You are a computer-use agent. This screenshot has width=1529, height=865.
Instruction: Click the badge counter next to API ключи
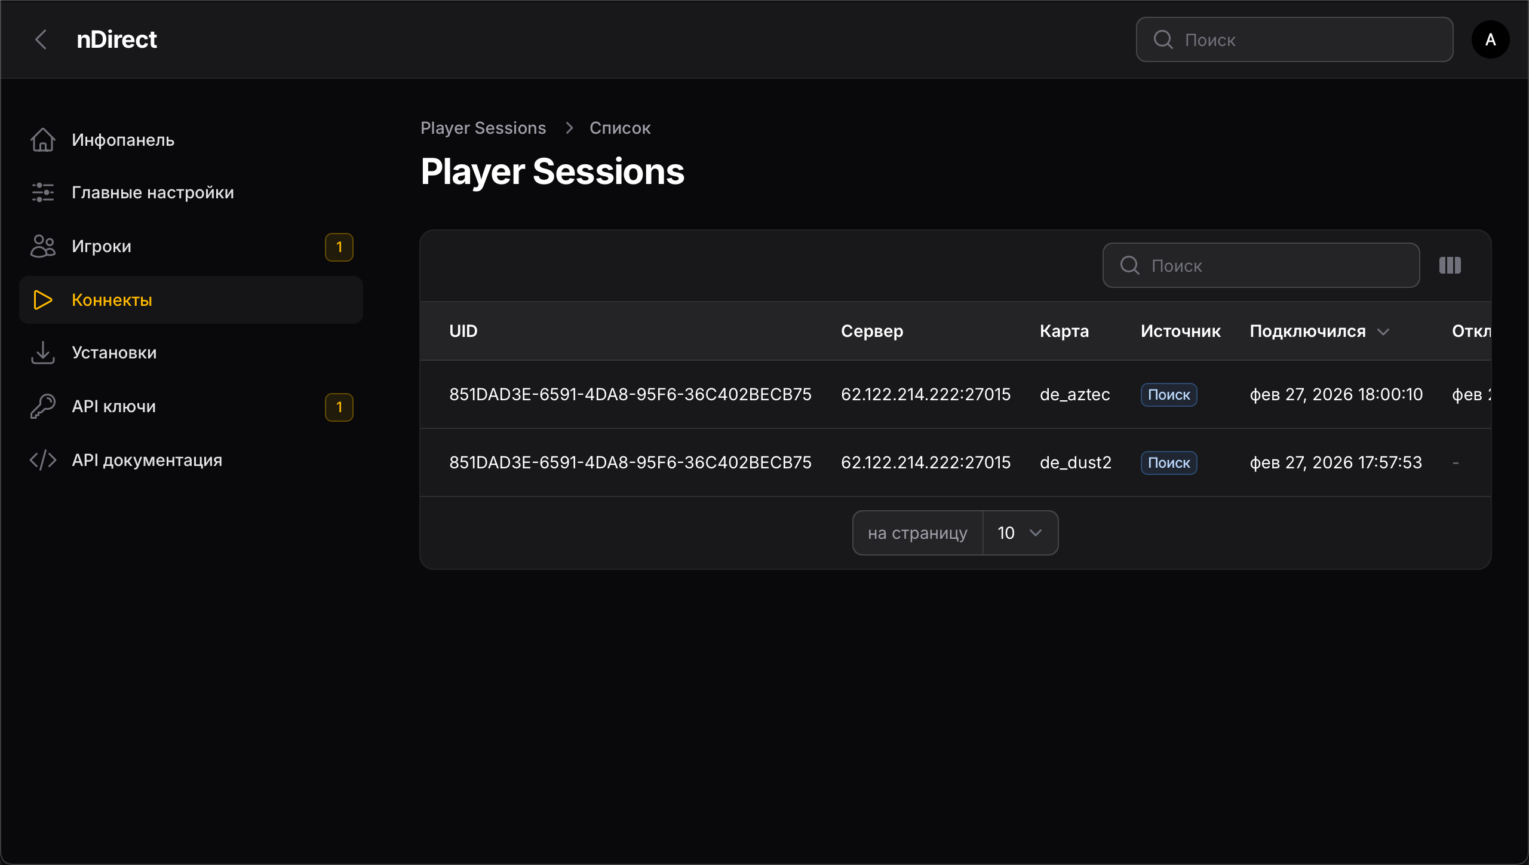339,407
